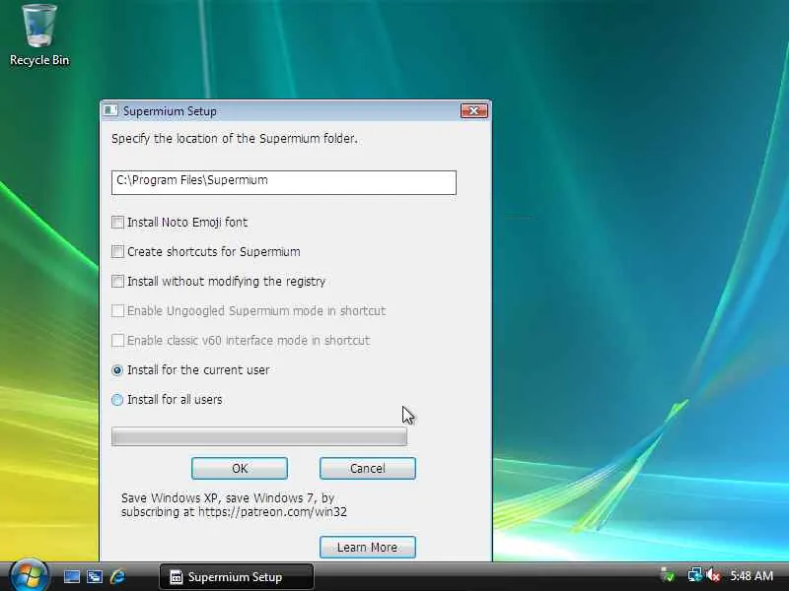This screenshot has height=591, width=789.
Task: Click the 5:48 AM taskbar clock
Action: coord(752,576)
